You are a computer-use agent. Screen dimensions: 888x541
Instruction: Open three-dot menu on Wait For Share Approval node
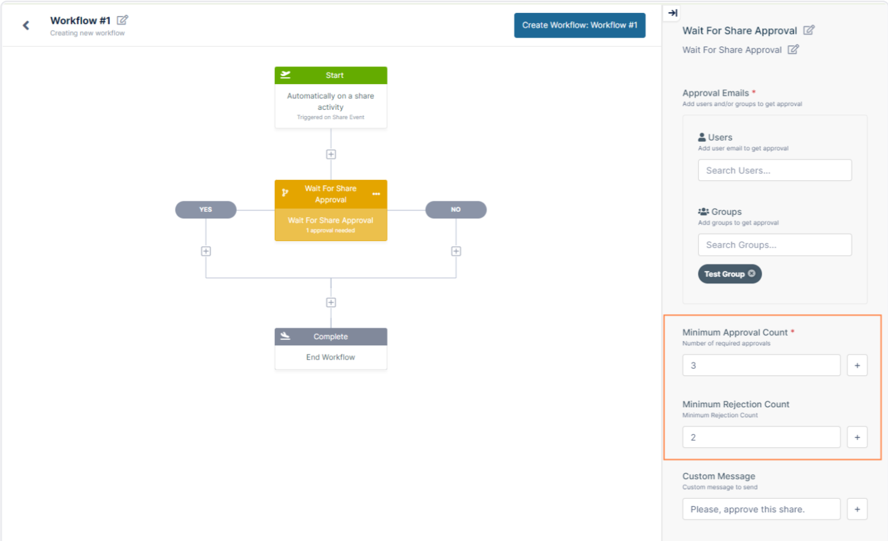click(x=376, y=194)
